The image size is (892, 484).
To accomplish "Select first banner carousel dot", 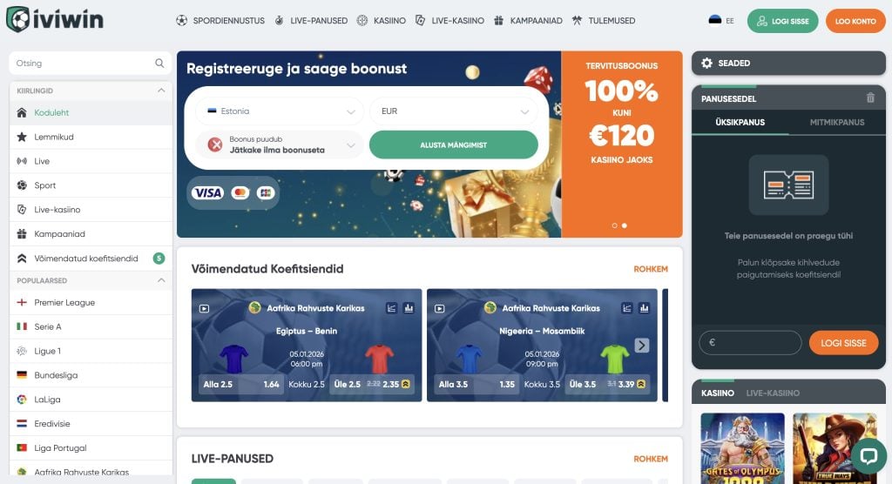I will [x=614, y=225].
